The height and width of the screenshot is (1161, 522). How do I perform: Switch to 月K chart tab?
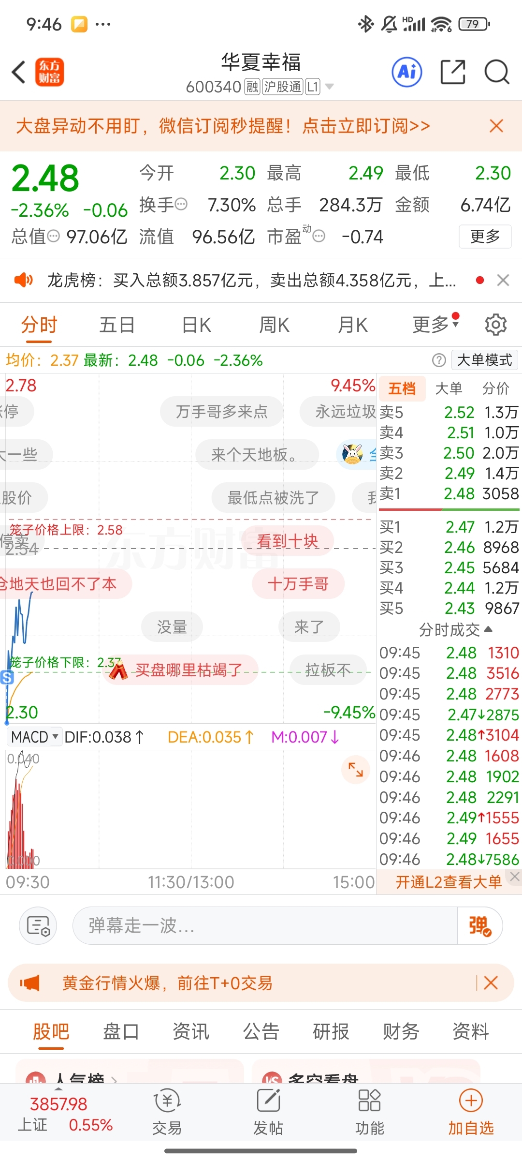pyautogui.click(x=353, y=325)
